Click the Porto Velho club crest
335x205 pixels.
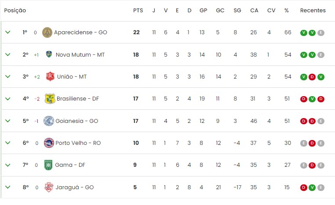click(49, 143)
